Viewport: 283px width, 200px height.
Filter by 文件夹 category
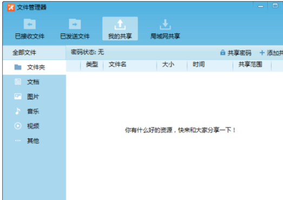tap(36, 67)
